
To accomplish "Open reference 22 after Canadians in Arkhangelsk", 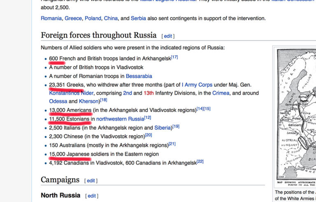I will (x=200, y=162).
